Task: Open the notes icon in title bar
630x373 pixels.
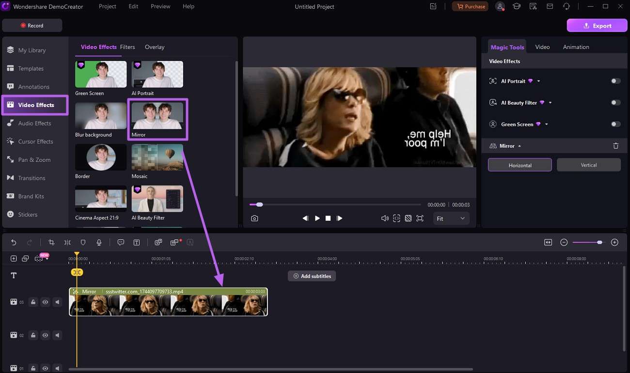Action: click(433, 6)
